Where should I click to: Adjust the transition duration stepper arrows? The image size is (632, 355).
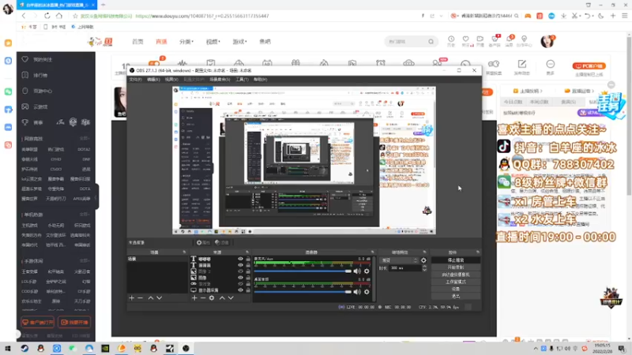click(x=424, y=268)
